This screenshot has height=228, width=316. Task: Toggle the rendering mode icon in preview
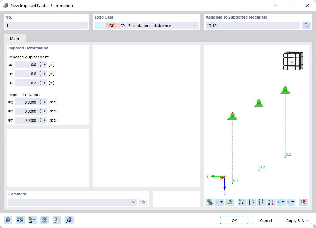coord(210,202)
